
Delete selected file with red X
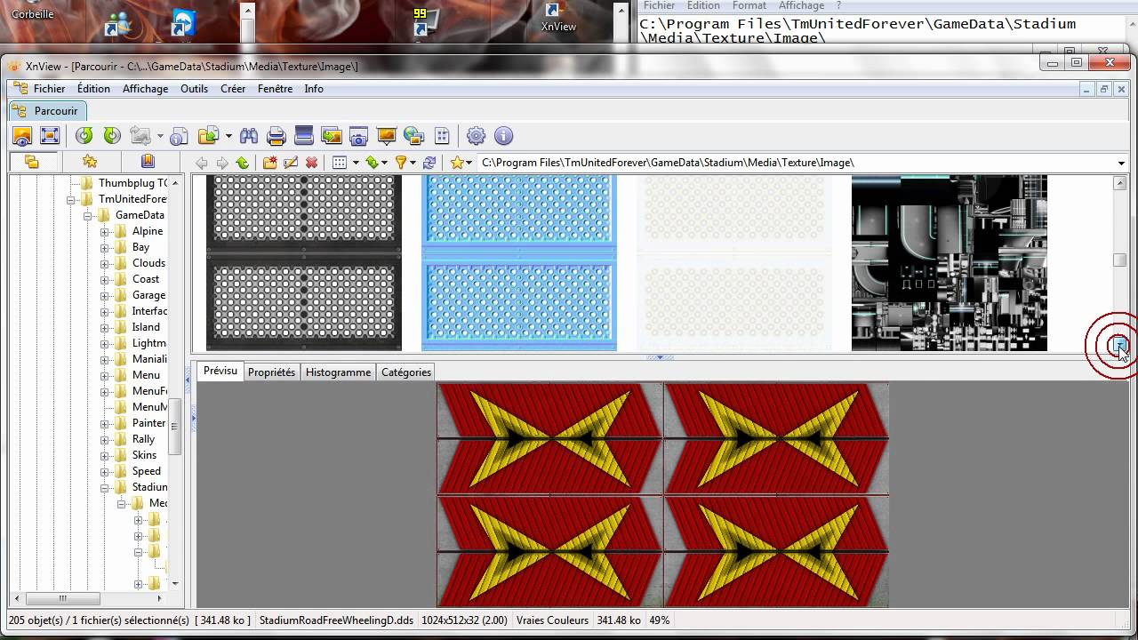(311, 163)
